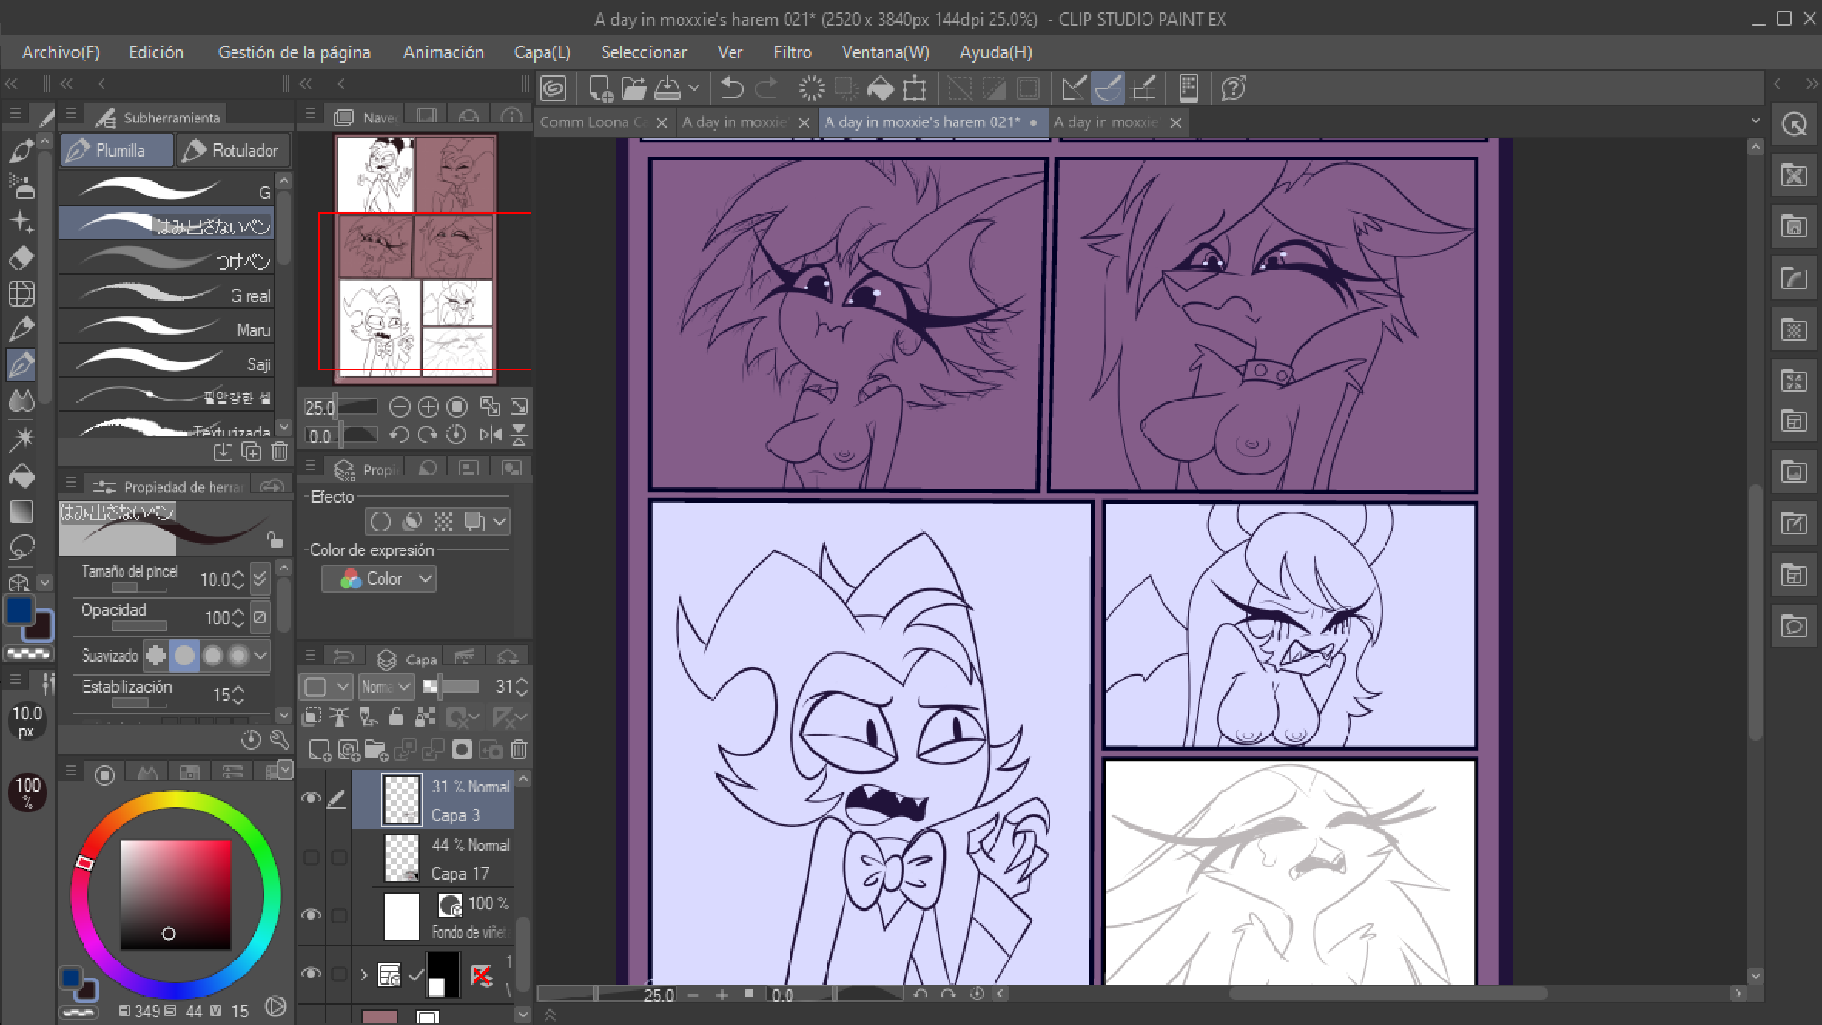Open Clip Studio launcher icon in toolbar

pyautogui.click(x=553, y=88)
